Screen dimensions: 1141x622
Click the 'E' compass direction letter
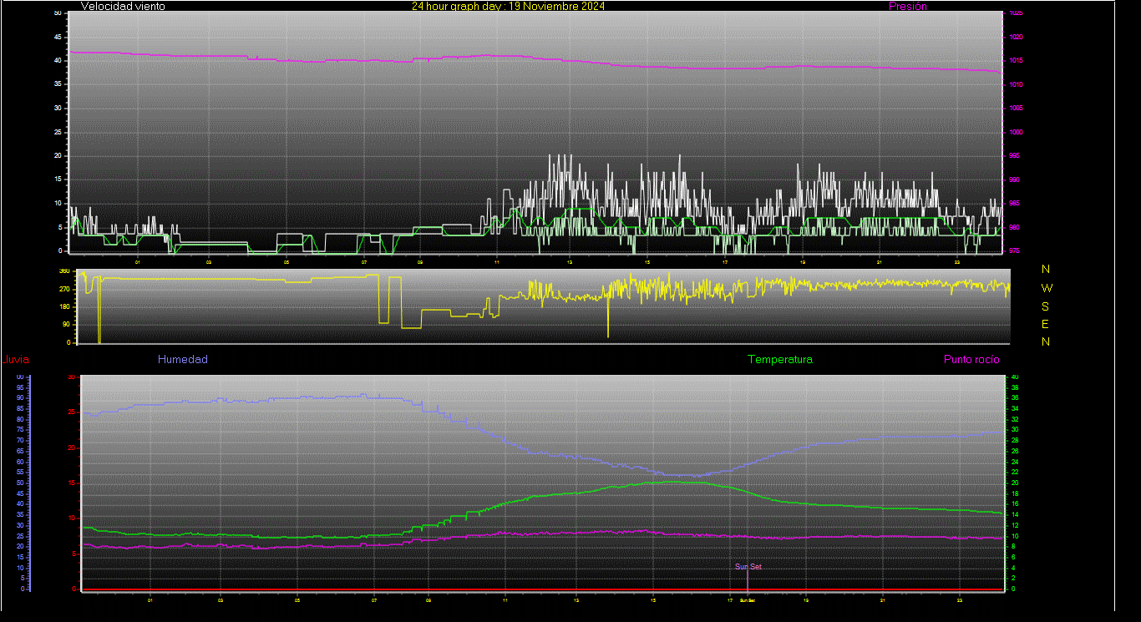click(x=1046, y=324)
